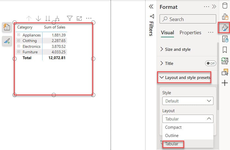Click the Category column header
The height and width of the screenshot is (150, 230).
pos(25,27)
